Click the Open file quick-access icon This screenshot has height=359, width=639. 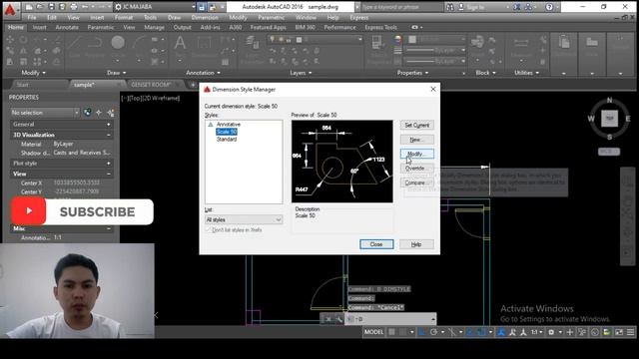tap(40, 7)
